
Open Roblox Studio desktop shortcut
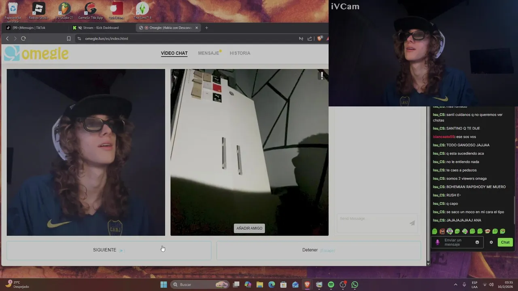pos(38,11)
